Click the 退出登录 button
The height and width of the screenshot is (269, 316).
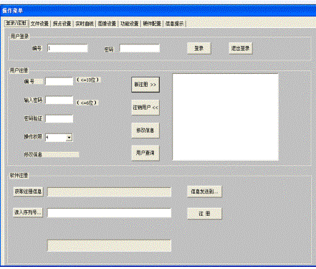point(241,49)
